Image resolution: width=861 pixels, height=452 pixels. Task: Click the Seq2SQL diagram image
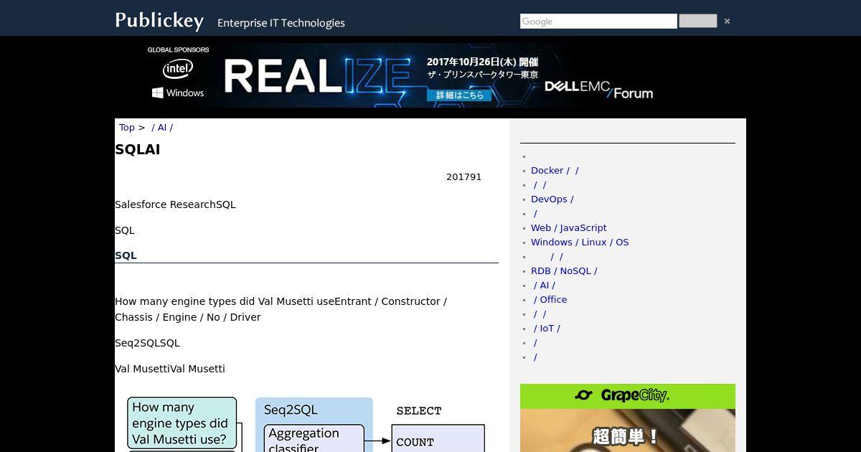tap(306, 423)
